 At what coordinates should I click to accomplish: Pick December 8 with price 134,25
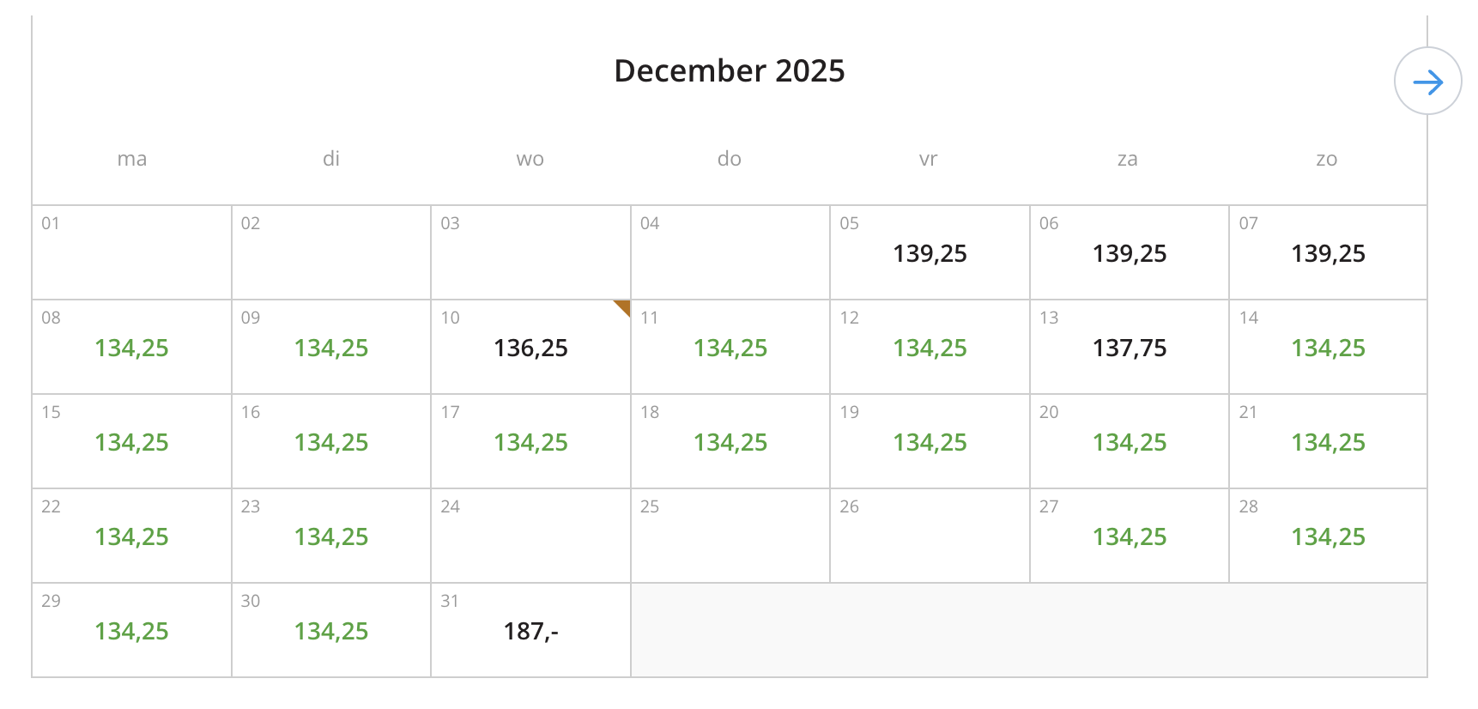click(x=131, y=347)
